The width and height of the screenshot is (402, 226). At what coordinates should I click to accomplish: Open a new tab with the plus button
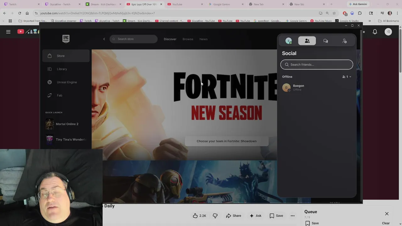[331, 4]
